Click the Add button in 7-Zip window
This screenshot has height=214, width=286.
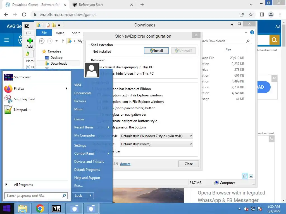[30, 43]
